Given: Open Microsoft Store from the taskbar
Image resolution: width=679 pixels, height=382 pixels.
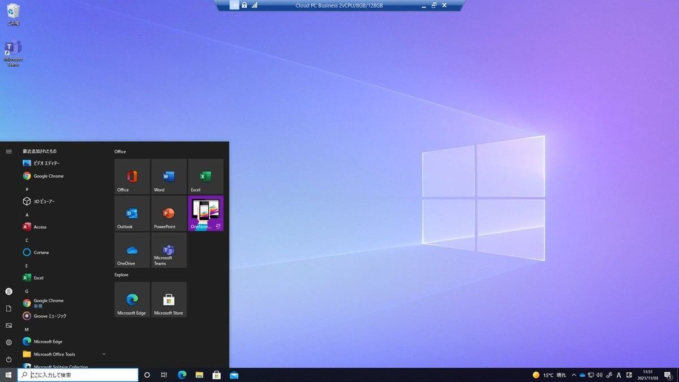Looking at the screenshot, I should pyautogui.click(x=216, y=375).
